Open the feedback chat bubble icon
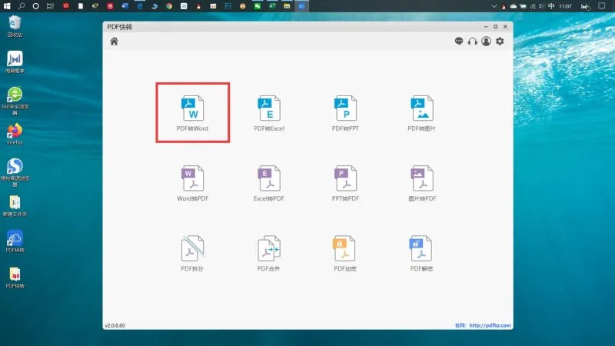Image resolution: width=615 pixels, height=346 pixels. 459,41
